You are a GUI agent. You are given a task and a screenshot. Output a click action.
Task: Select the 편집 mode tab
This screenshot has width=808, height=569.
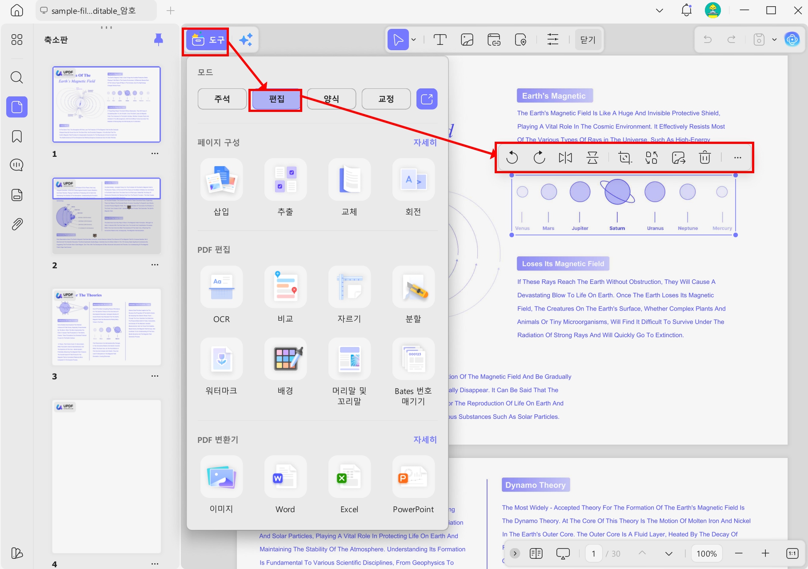tap(276, 99)
